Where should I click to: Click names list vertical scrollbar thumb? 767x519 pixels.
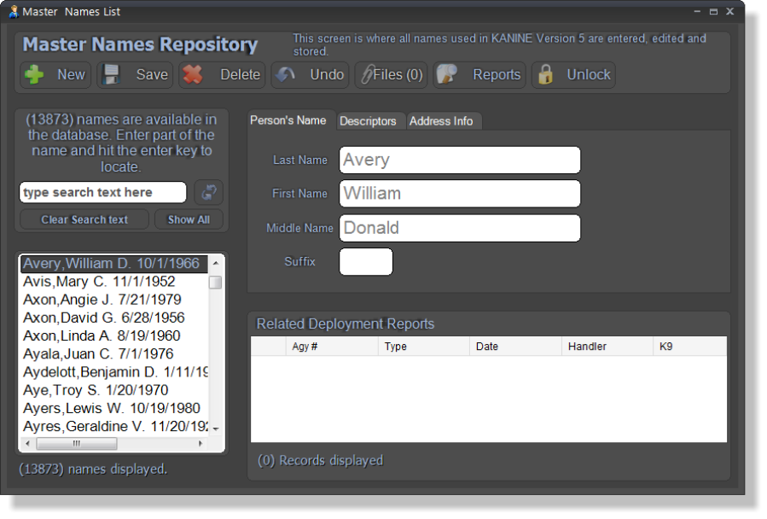click(x=216, y=283)
